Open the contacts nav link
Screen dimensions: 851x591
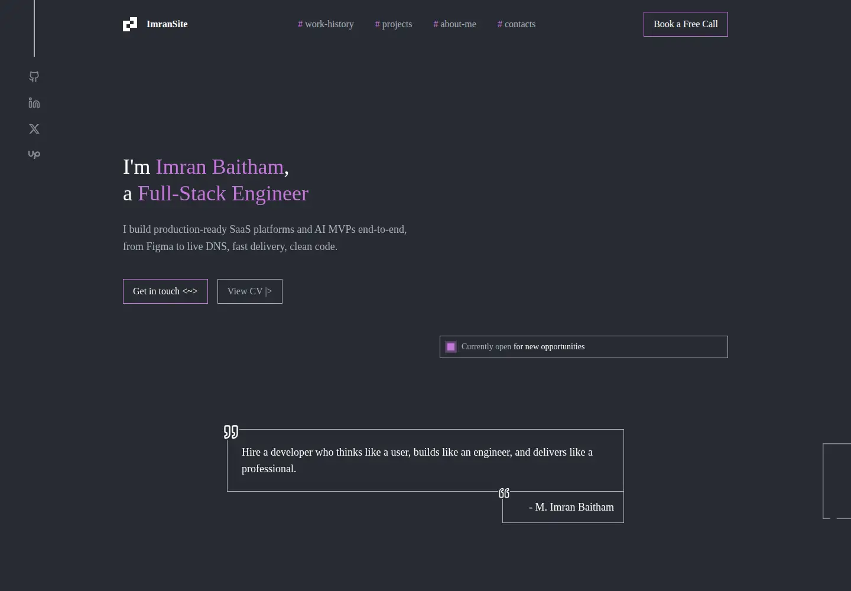(517, 24)
